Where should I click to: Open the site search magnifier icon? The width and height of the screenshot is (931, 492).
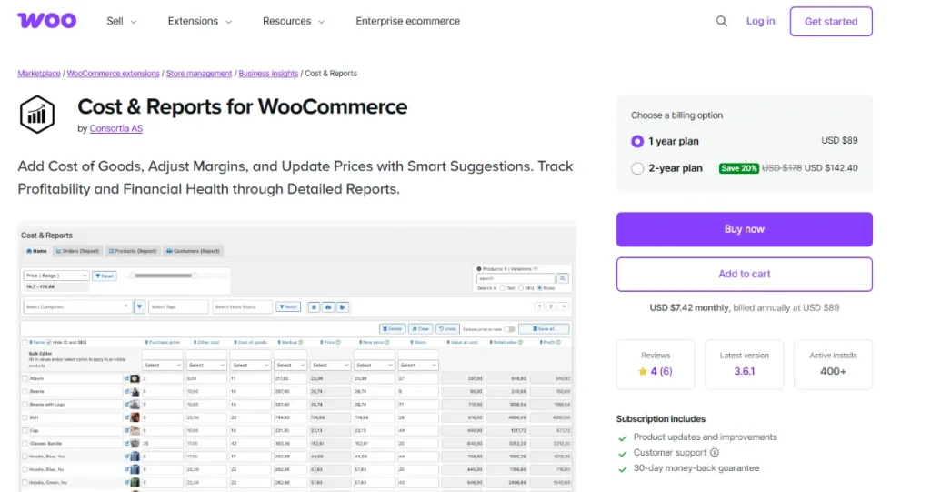tap(722, 22)
